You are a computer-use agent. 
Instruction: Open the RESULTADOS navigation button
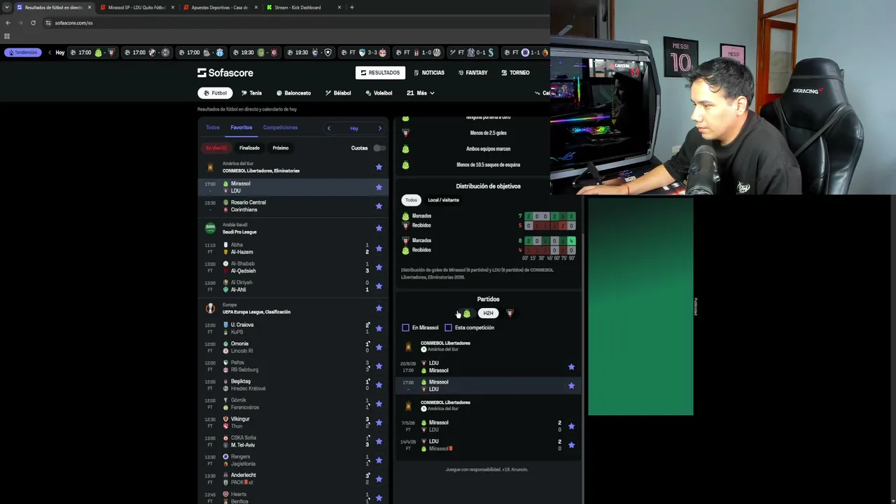point(380,73)
